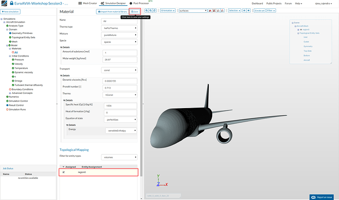Click the Report an issue chat icon
The height and width of the screenshot is (200, 339).
point(313,197)
